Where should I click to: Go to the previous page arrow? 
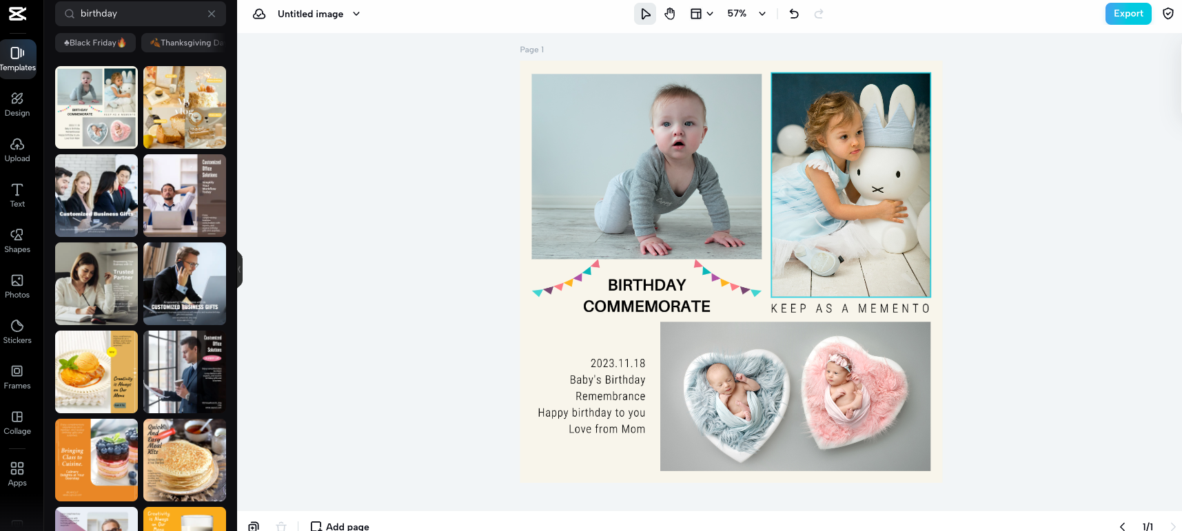(x=1122, y=526)
